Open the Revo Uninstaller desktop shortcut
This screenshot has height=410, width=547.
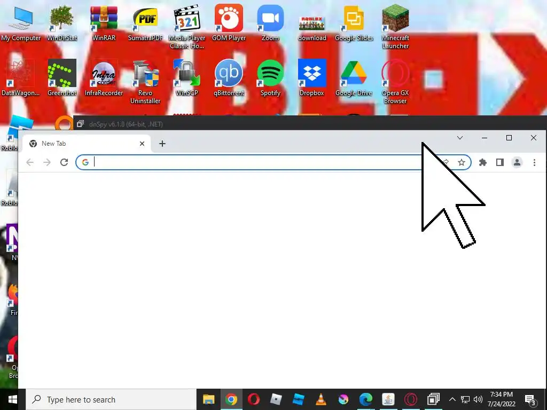click(145, 82)
